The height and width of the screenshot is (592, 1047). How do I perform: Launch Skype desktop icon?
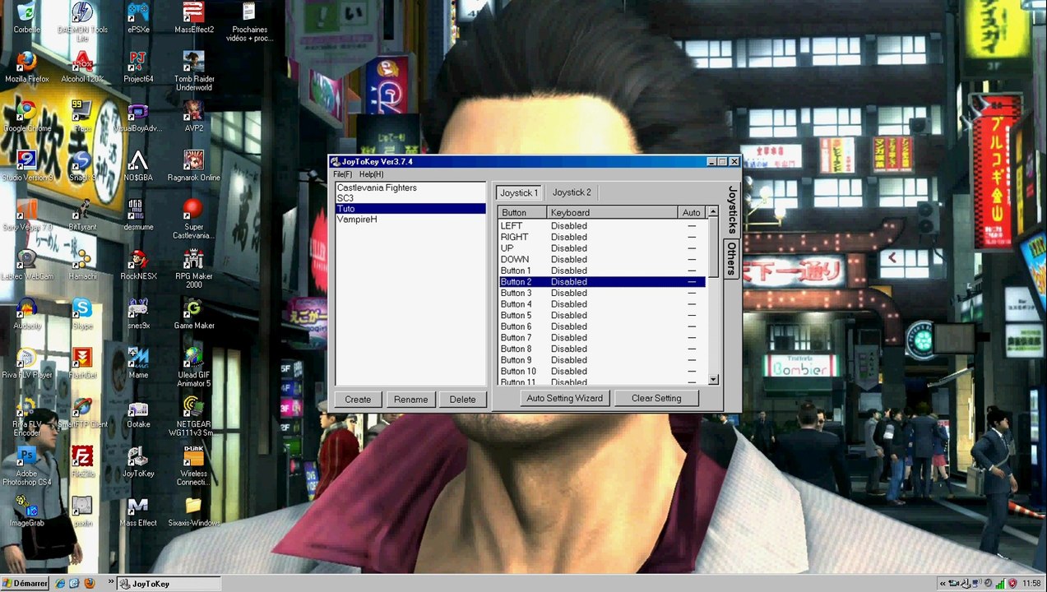click(82, 313)
